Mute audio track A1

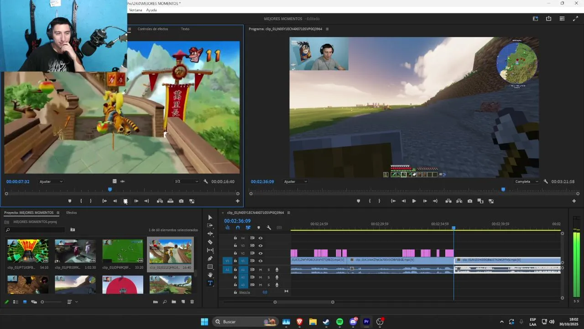click(x=261, y=270)
